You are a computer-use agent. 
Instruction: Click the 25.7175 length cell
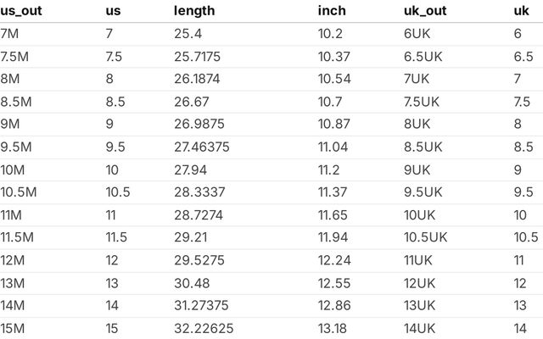pos(197,57)
